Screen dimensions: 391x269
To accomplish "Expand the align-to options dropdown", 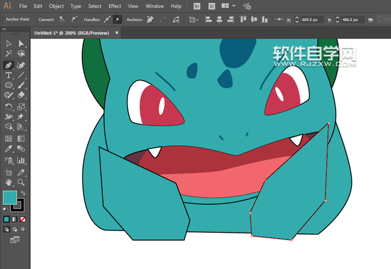I will point(194,19).
